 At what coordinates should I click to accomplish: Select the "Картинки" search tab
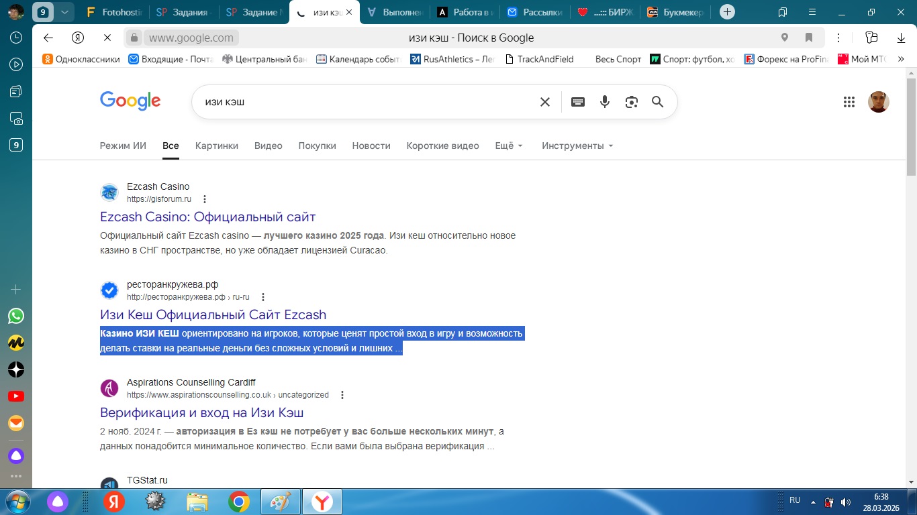(217, 146)
